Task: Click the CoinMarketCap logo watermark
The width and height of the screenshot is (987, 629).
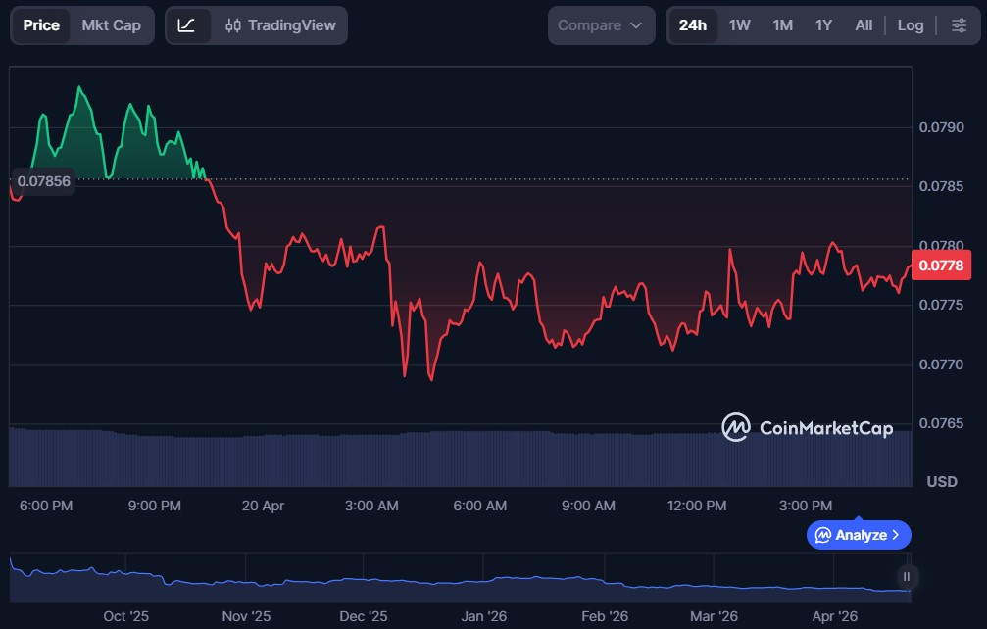Action: (x=808, y=428)
